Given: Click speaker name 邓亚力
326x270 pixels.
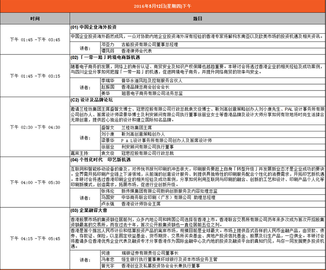Looking at the screenshot, I should coord(108,45).
